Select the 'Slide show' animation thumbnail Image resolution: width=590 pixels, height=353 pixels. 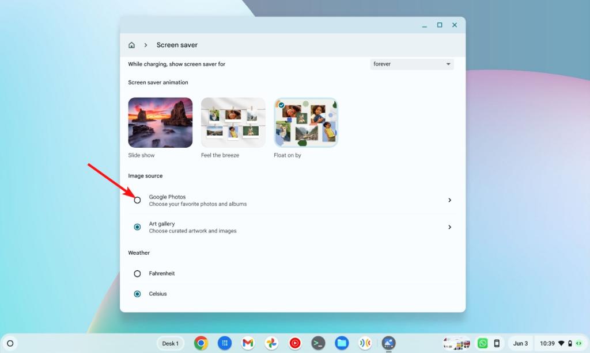(x=160, y=122)
